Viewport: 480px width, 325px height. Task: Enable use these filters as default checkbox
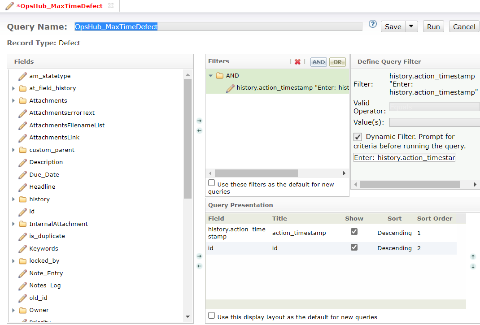coord(212,183)
